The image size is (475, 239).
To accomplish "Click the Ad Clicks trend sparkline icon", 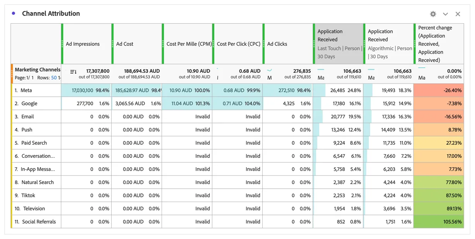I will click(270, 70).
